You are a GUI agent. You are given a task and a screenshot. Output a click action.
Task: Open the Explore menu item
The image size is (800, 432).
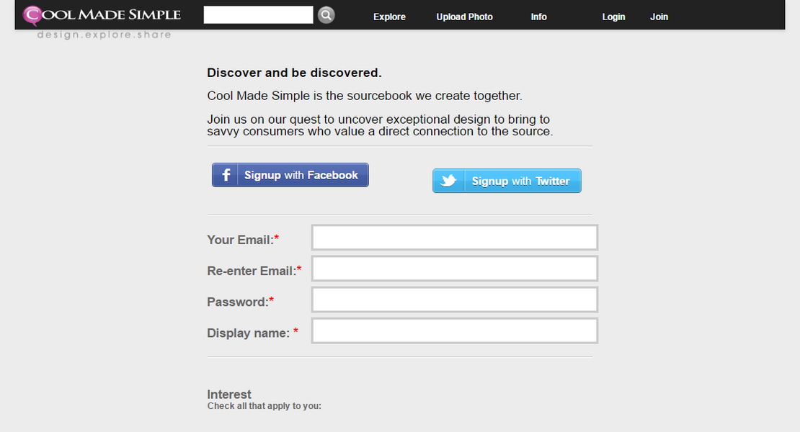coord(389,17)
